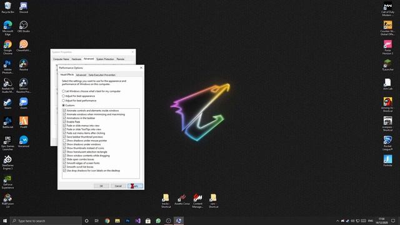This screenshot has height=225, width=400.
Task: Click the Realtek HD Audio Manager icon
Action: (x=7, y=86)
